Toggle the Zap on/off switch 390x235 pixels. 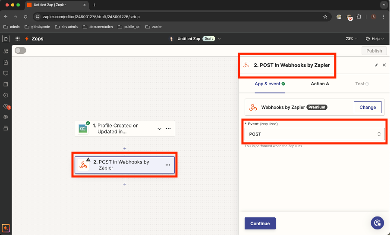[x=20, y=50]
